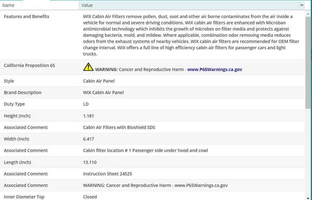Select the Style row label
Image resolution: width=312 pixels, height=200 pixels.
(x=9, y=81)
